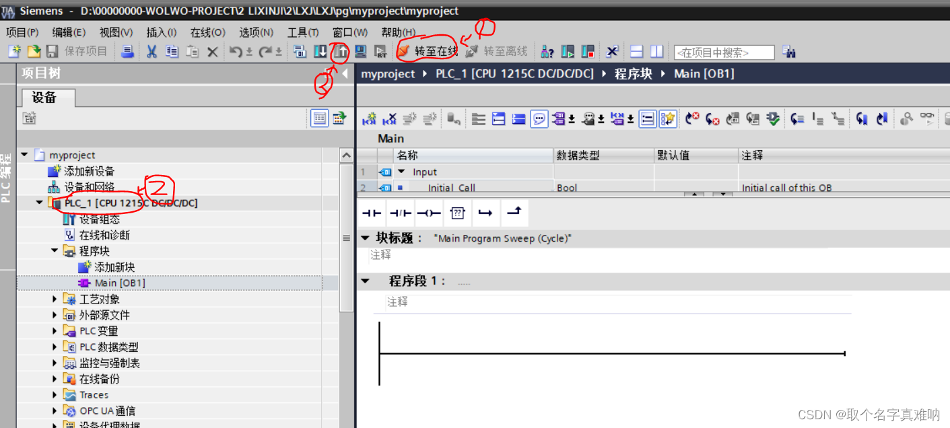Open 在线和诊断 under PLC_1
The width and height of the screenshot is (950, 428).
click(x=104, y=235)
